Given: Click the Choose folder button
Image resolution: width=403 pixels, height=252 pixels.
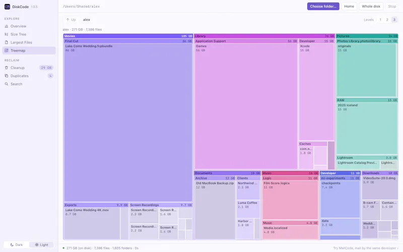Looking at the screenshot, I should pyautogui.click(x=323, y=7).
